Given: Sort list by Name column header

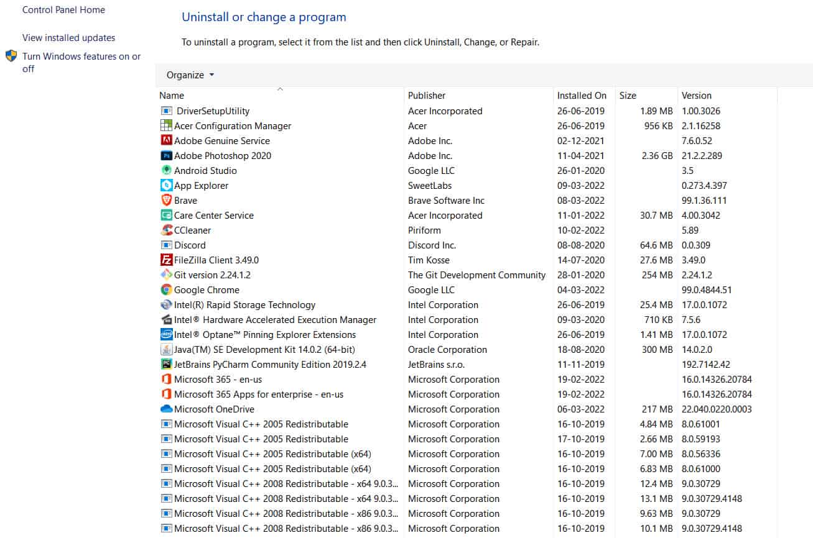Looking at the screenshot, I should point(172,96).
